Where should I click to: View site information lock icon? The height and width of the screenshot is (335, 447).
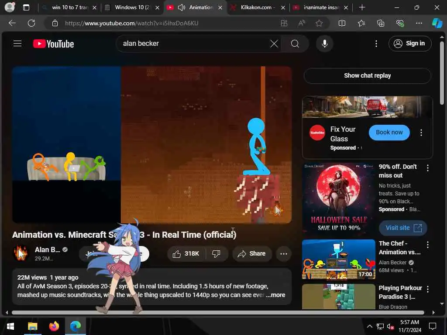tap(55, 24)
